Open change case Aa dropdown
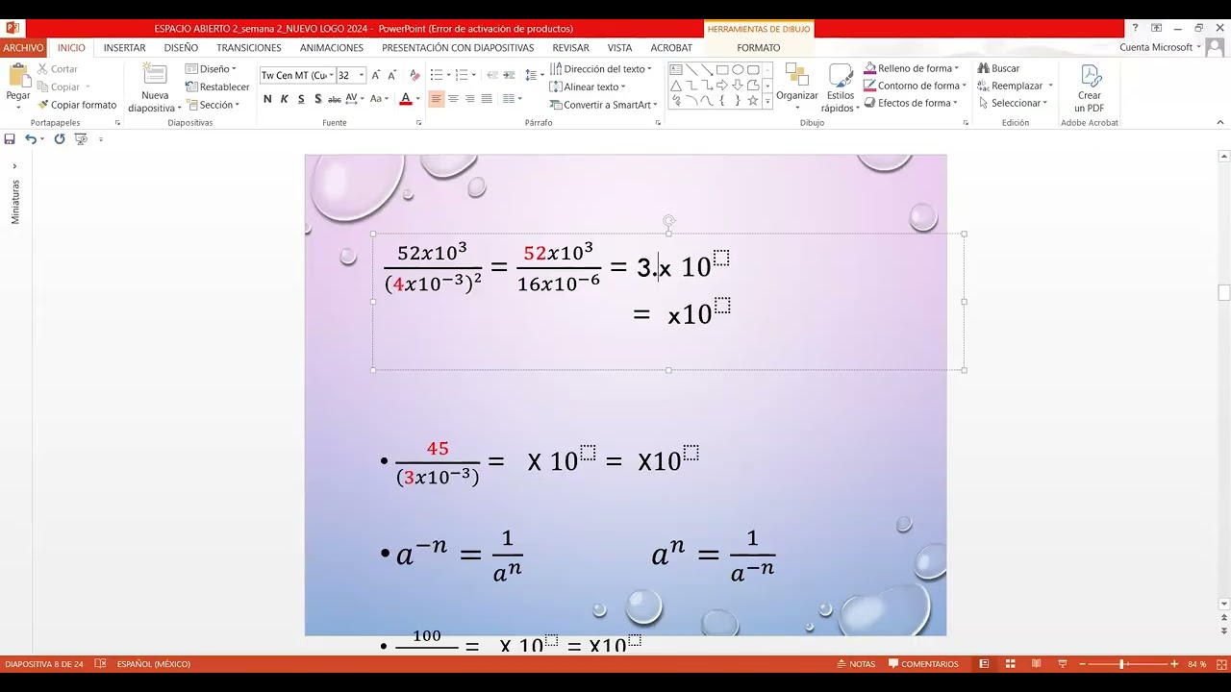This screenshot has height=692, width=1231. coord(379,99)
